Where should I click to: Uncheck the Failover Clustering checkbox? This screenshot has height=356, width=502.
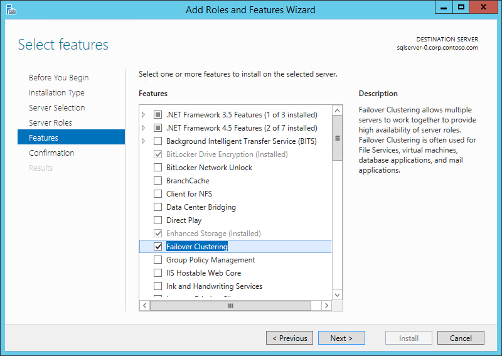coord(158,247)
